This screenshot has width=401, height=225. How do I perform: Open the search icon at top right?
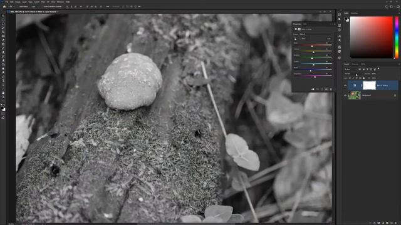(x=387, y=7)
